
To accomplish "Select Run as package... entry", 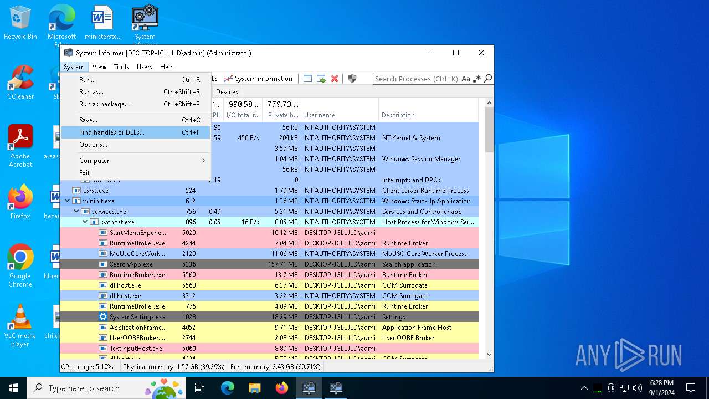I will point(136,104).
